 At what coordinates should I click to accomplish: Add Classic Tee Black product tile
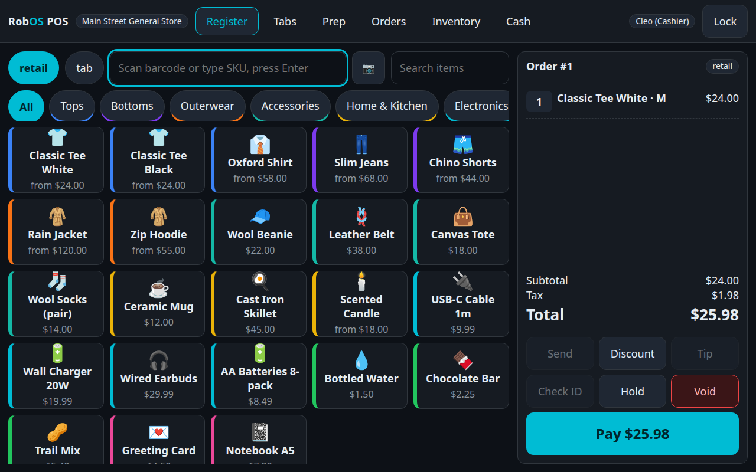[158, 160]
